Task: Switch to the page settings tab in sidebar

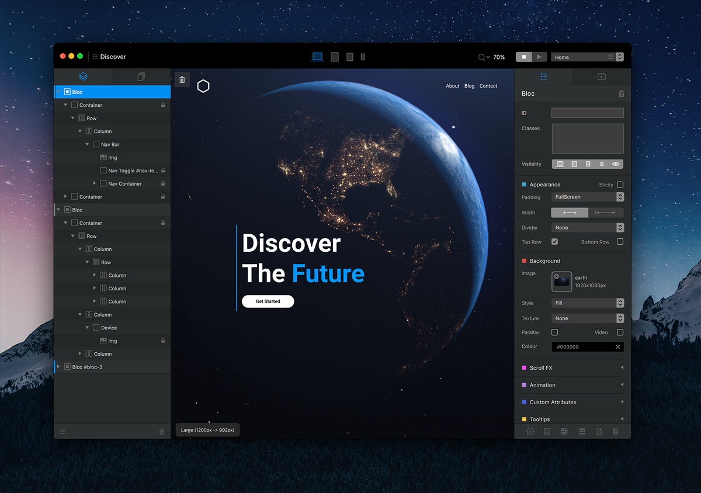Action: pos(140,77)
